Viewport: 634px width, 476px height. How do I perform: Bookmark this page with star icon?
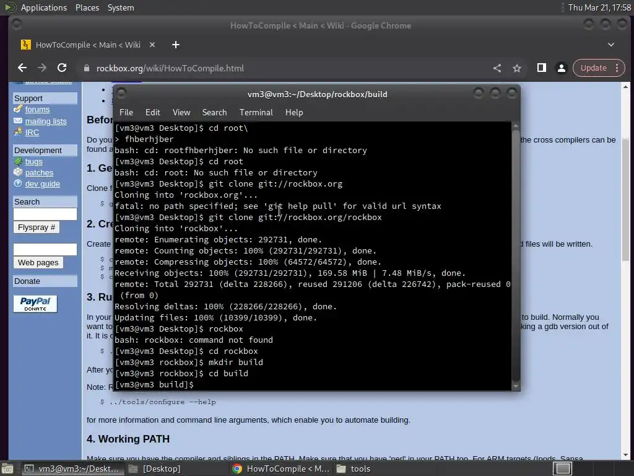coord(517,68)
